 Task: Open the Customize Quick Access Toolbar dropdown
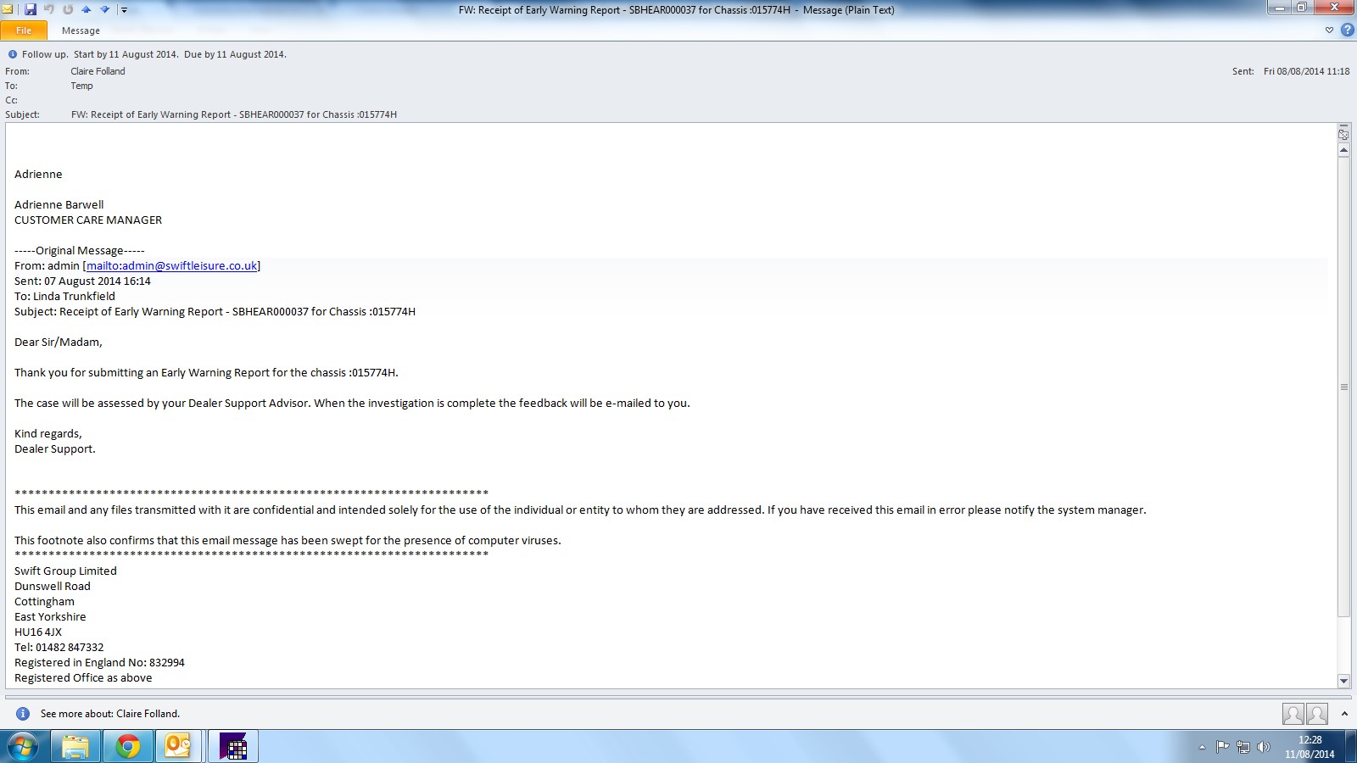click(x=124, y=10)
